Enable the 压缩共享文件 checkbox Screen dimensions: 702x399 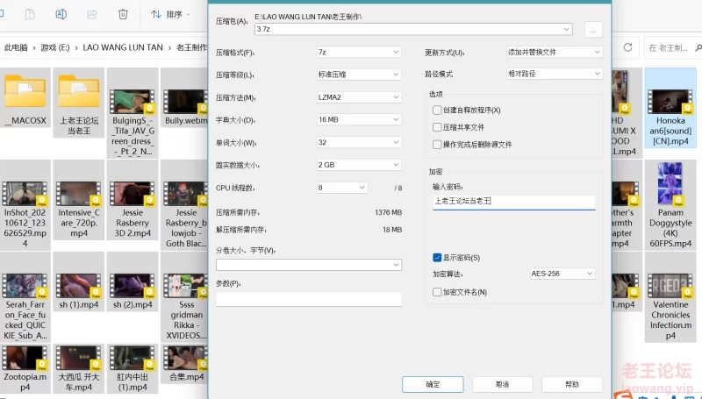click(437, 127)
